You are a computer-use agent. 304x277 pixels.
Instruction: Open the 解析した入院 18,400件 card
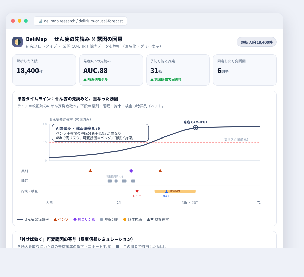click(x=44, y=70)
